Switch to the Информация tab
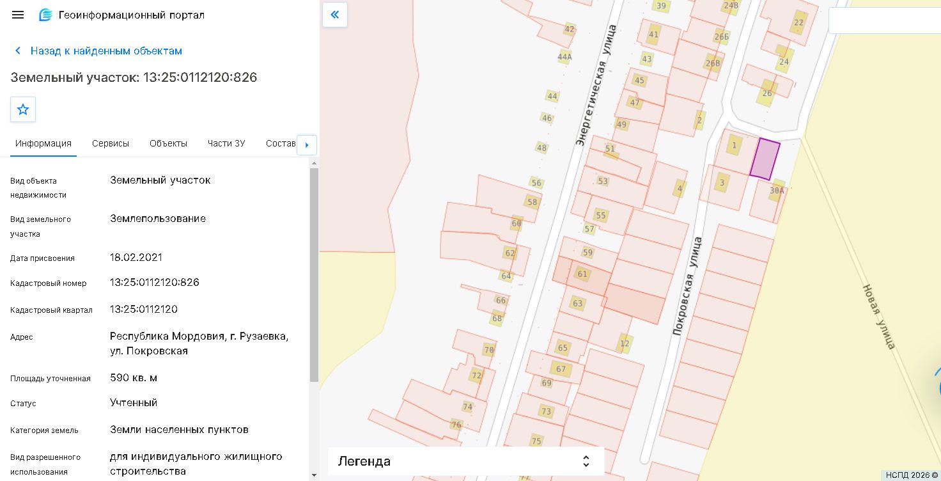The width and height of the screenshot is (941, 481). (x=43, y=143)
